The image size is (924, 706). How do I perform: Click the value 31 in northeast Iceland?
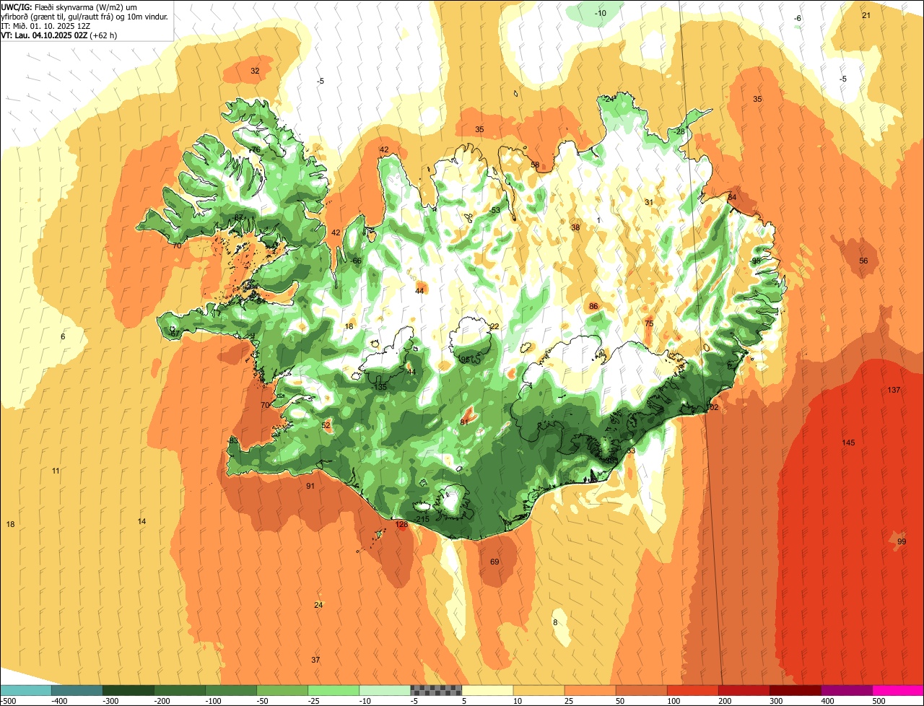click(649, 202)
